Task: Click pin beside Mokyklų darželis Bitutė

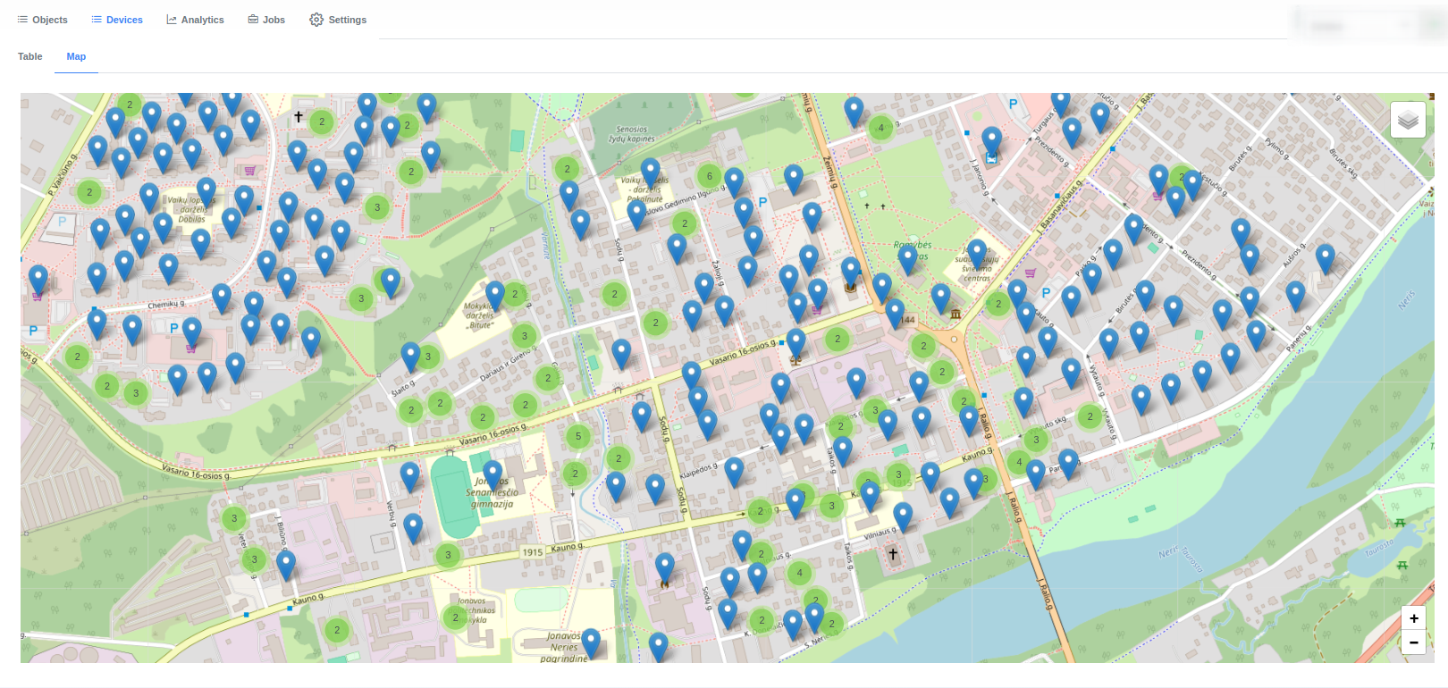Action: pyautogui.click(x=495, y=292)
